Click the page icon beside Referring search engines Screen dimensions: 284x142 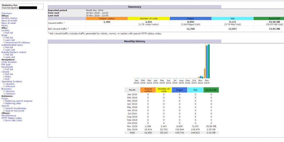[4, 101]
